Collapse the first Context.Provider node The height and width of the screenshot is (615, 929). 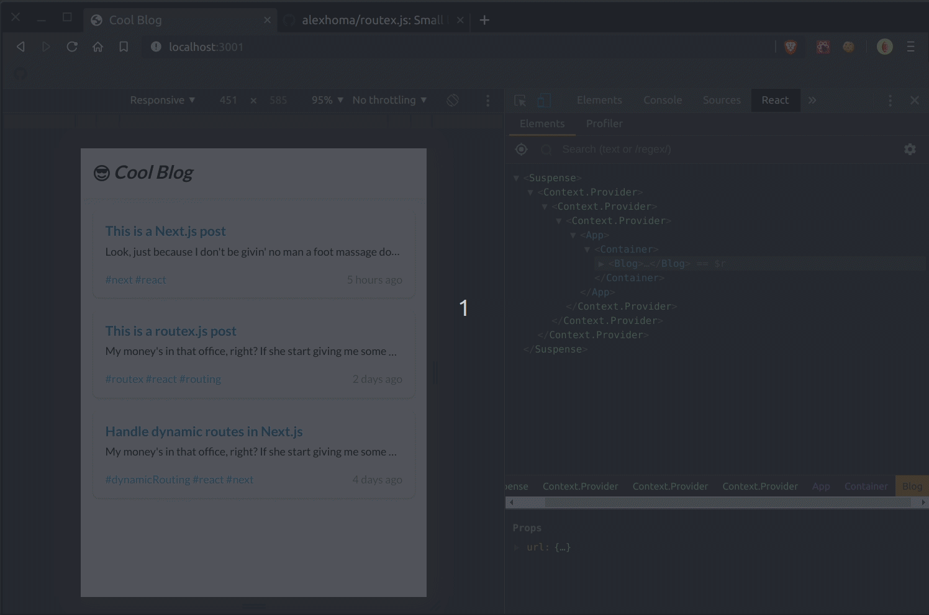pyautogui.click(x=530, y=192)
